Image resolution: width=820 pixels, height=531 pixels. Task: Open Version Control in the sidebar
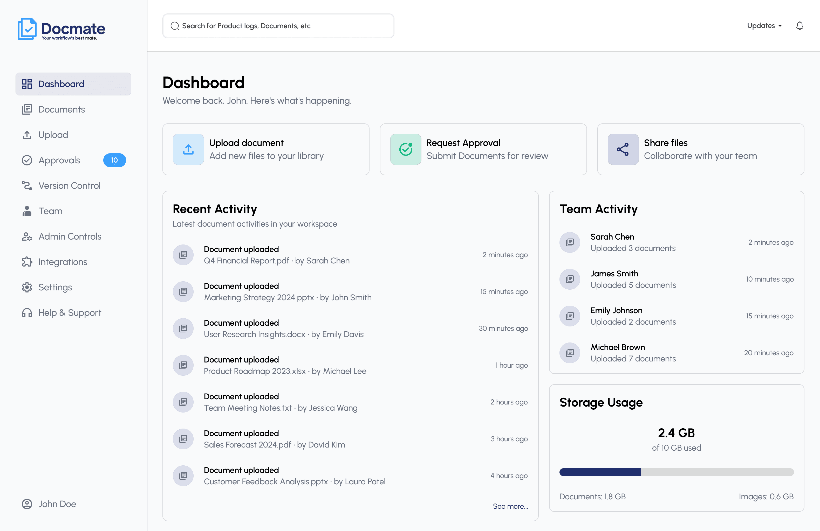[x=73, y=186]
